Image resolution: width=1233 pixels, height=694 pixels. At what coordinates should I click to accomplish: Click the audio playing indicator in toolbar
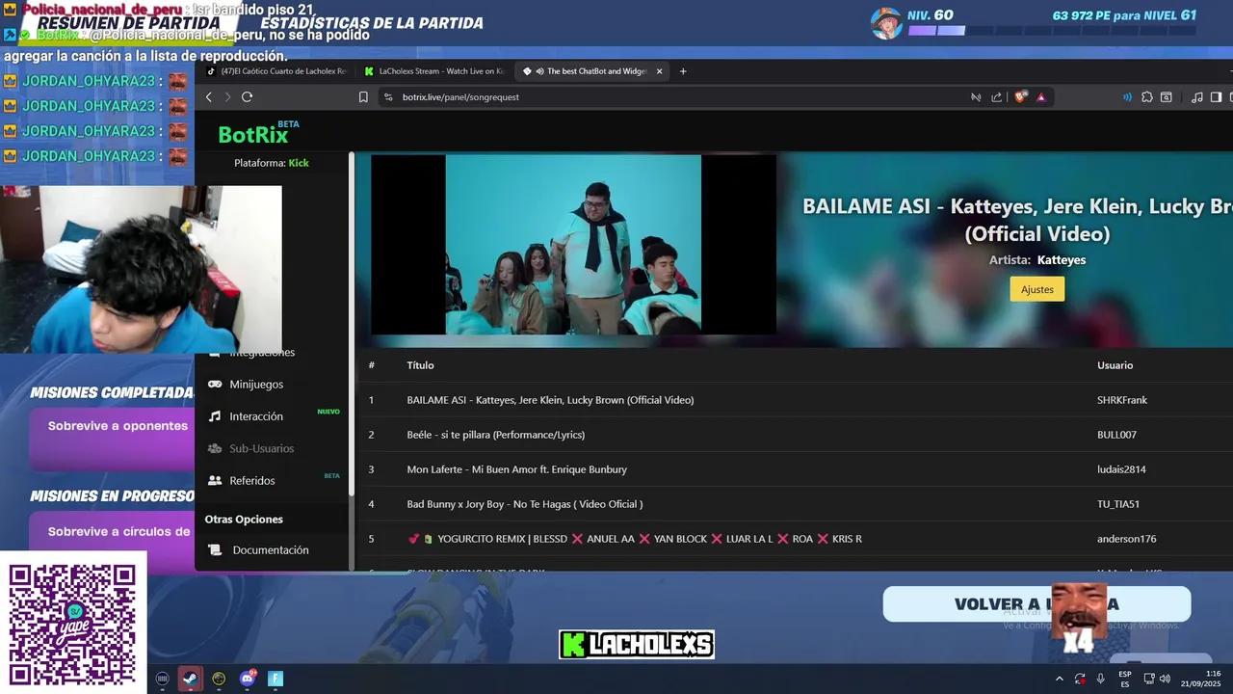1127,97
